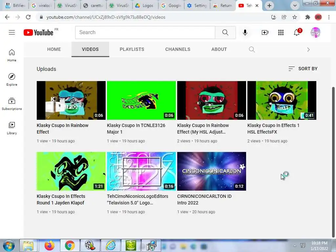This screenshot has width=336, height=252.
Task: Open the red HSL Adjust video thumbnail
Action: pyautogui.click(x=212, y=100)
